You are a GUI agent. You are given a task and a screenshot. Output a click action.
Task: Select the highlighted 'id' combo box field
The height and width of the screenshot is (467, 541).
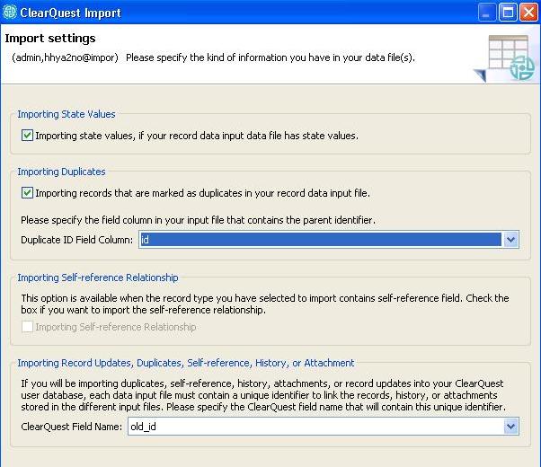pyautogui.click(x=319, y=240)
